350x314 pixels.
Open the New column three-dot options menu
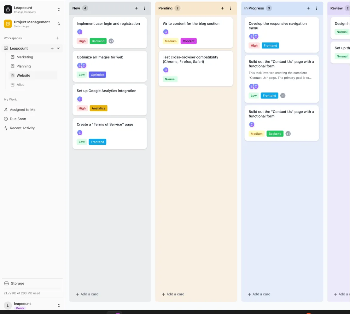[x=144, y=8]
